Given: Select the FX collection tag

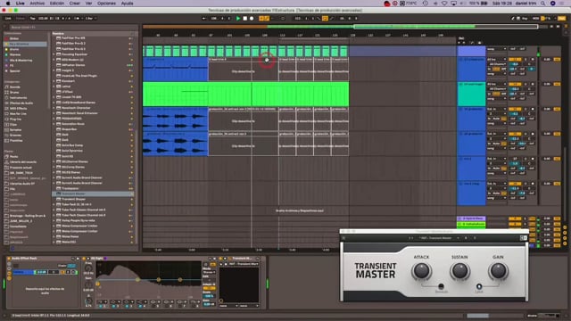Looking at the screenshot, I should click(x=12, y=65).
